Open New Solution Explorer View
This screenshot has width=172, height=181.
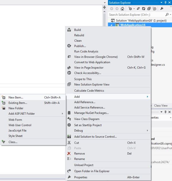point(108,84)
